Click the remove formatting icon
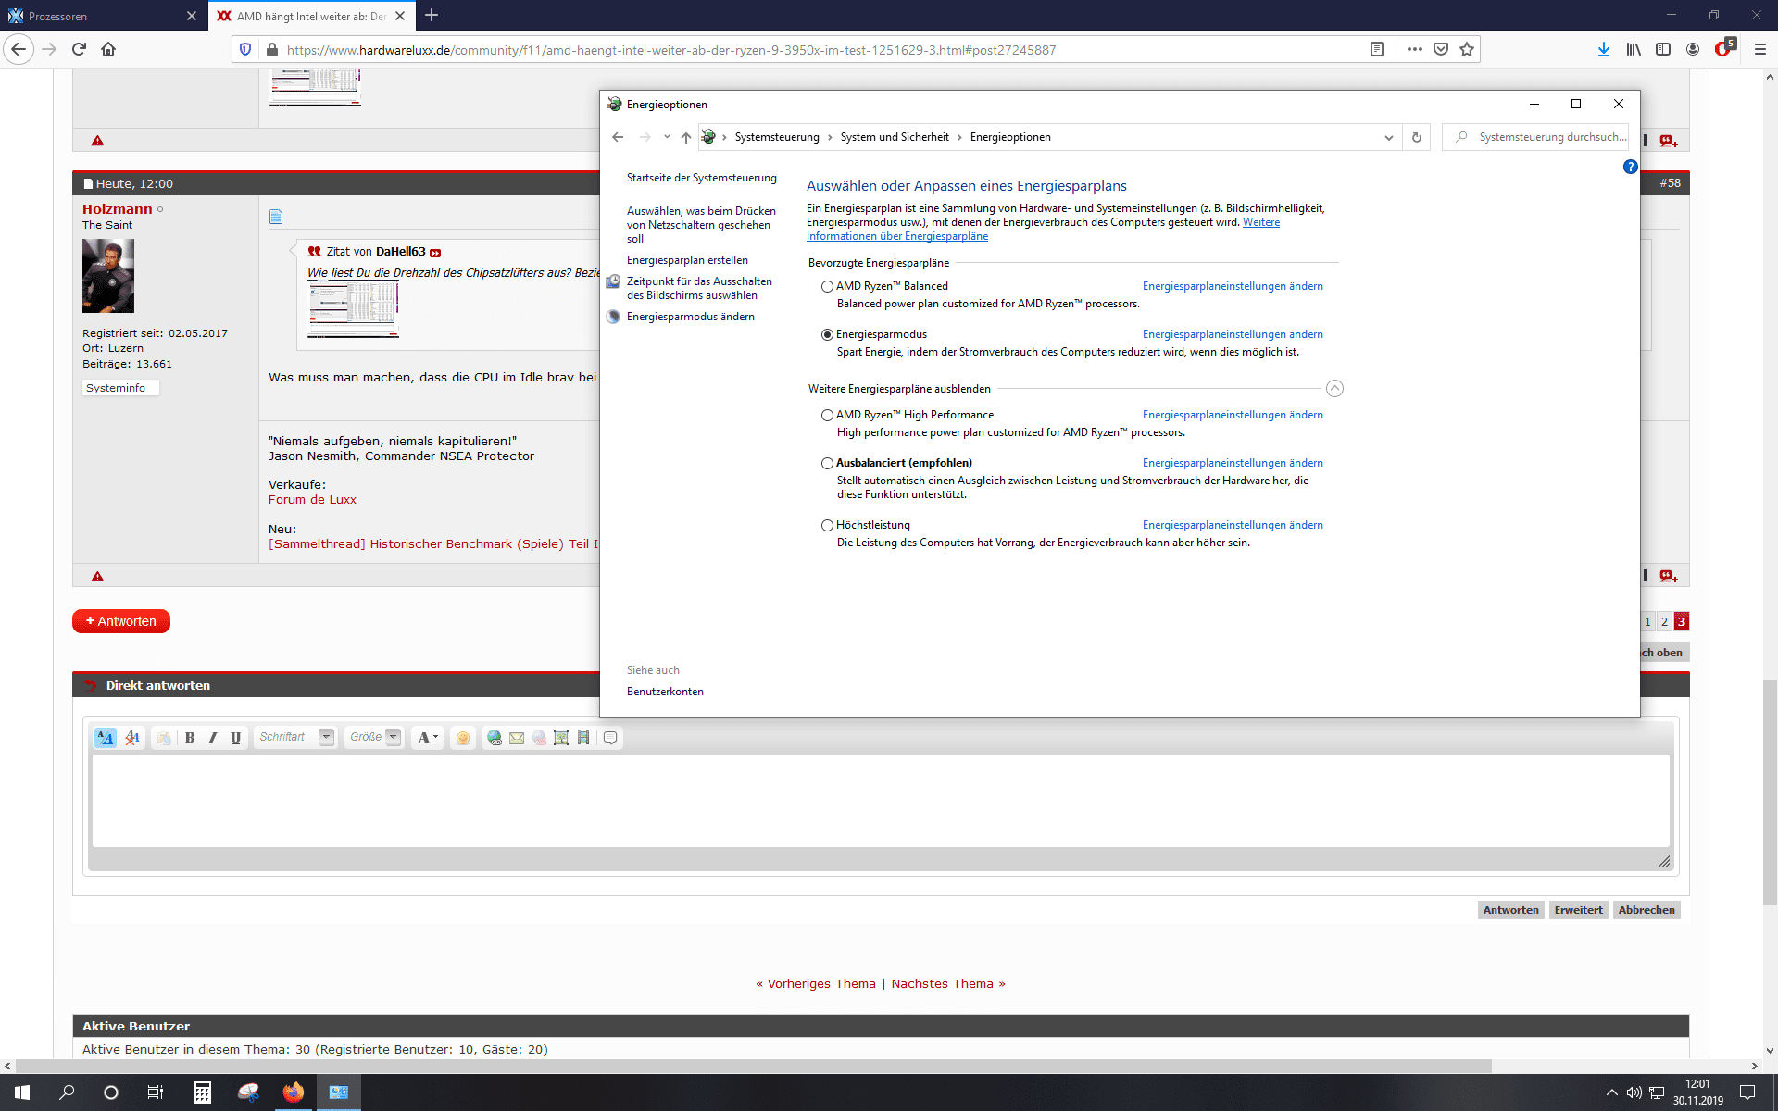 (132, 738)
